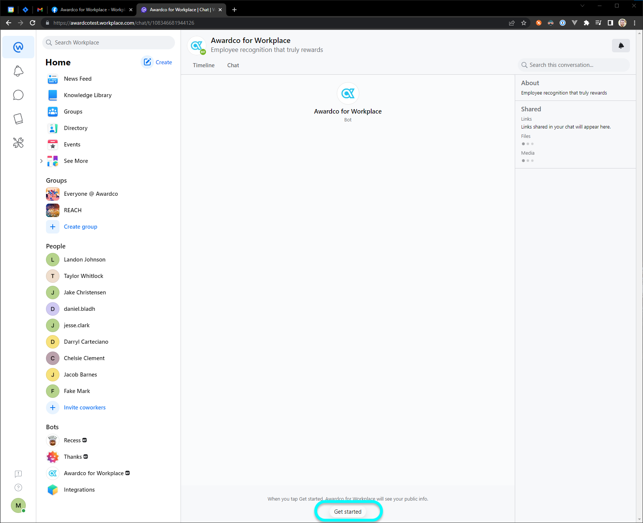Open the help question mark icon
Viewport: 643px width, 523px height.
point(18,488)
